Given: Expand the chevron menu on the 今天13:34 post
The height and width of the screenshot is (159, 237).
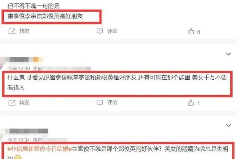Looking at the screenshot, I should tap(228, 125).
